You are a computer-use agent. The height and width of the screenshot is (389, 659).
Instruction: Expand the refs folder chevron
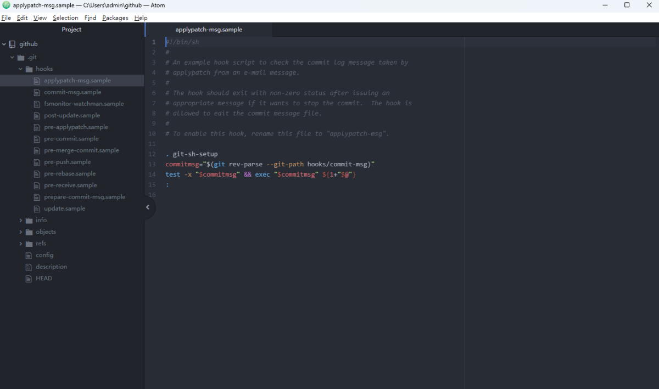tap(21, 244)
